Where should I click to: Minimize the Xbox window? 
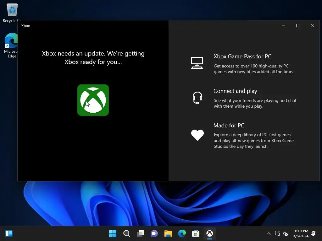click(x=283, y=25)
